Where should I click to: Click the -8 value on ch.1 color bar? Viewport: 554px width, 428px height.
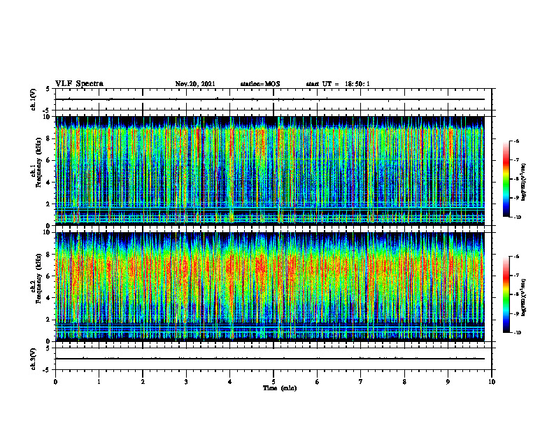click(x=516, y=179)
